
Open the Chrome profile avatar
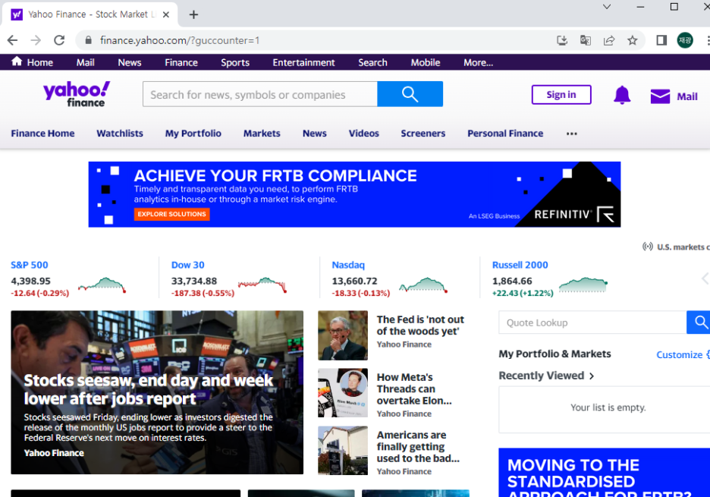point(685,40)
